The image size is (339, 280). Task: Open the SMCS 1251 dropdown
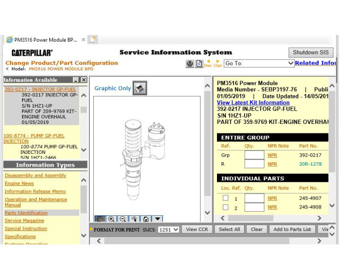pos(168,229)
